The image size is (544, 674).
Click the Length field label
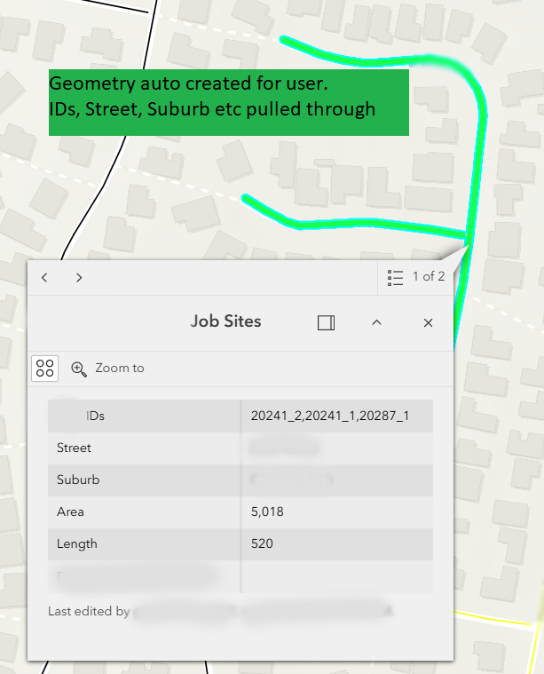pos(77,543)
